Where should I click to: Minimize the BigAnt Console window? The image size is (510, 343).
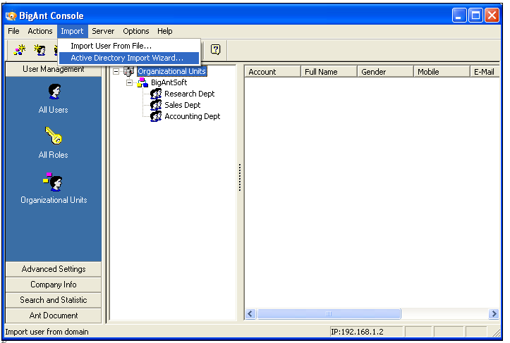pos(459,15)
